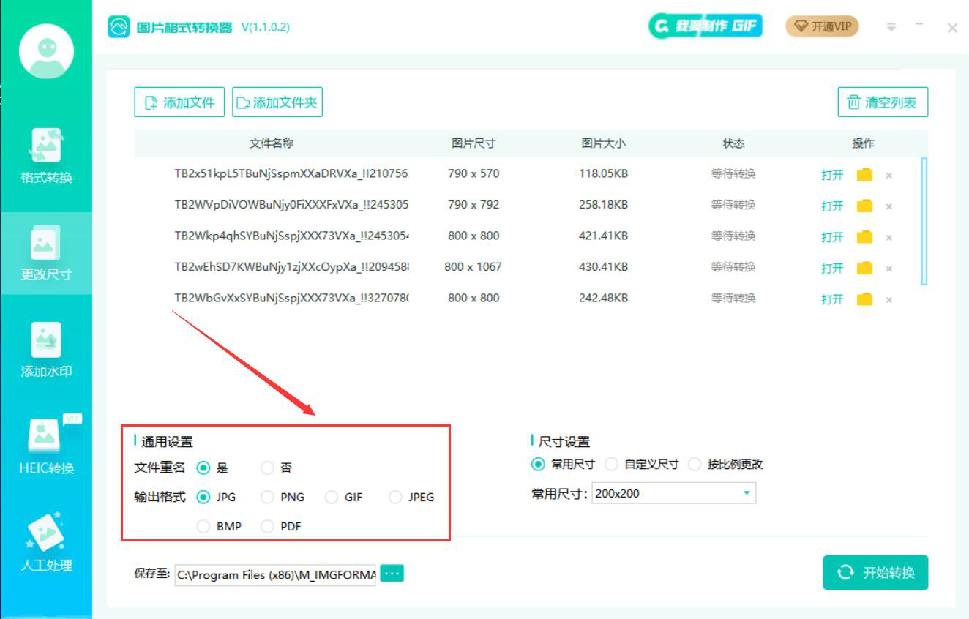Image resolution: width=969 pixels, height=619 pixels.
Task: Clear the list with 清空列表
Action: [x=883, y=102]
